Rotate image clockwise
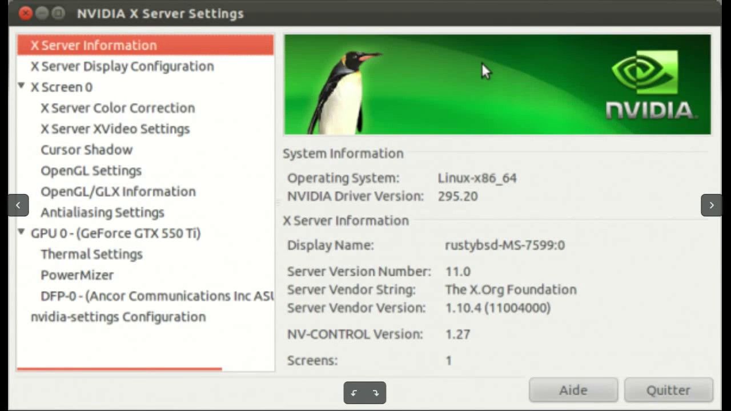 click(375, 393)
